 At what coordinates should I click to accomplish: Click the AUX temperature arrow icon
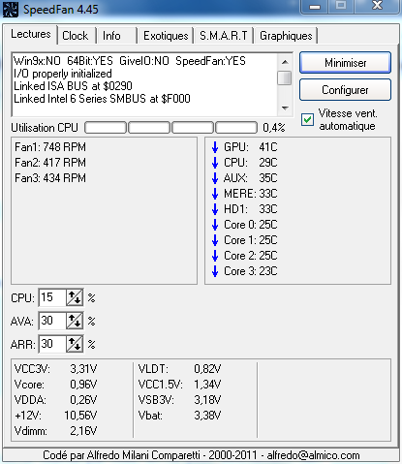point(215,178)
